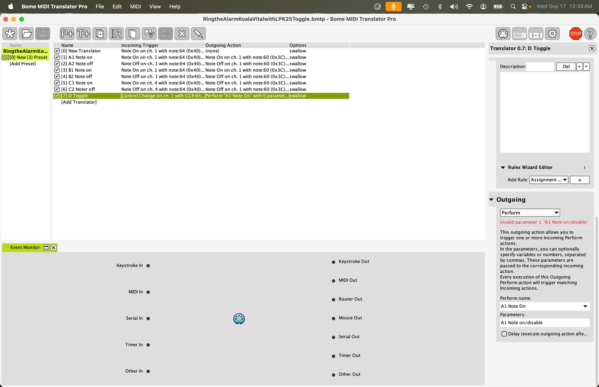The height and width of the screenshot is (387, 599).
Task: Add a new preset with the P+ icon
Action: coord(67,34)
